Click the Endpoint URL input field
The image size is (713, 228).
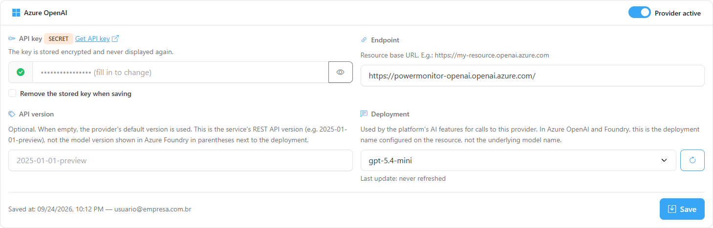[533, 76]
